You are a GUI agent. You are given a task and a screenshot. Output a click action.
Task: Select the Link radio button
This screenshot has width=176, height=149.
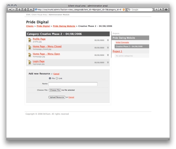point(57,78)
